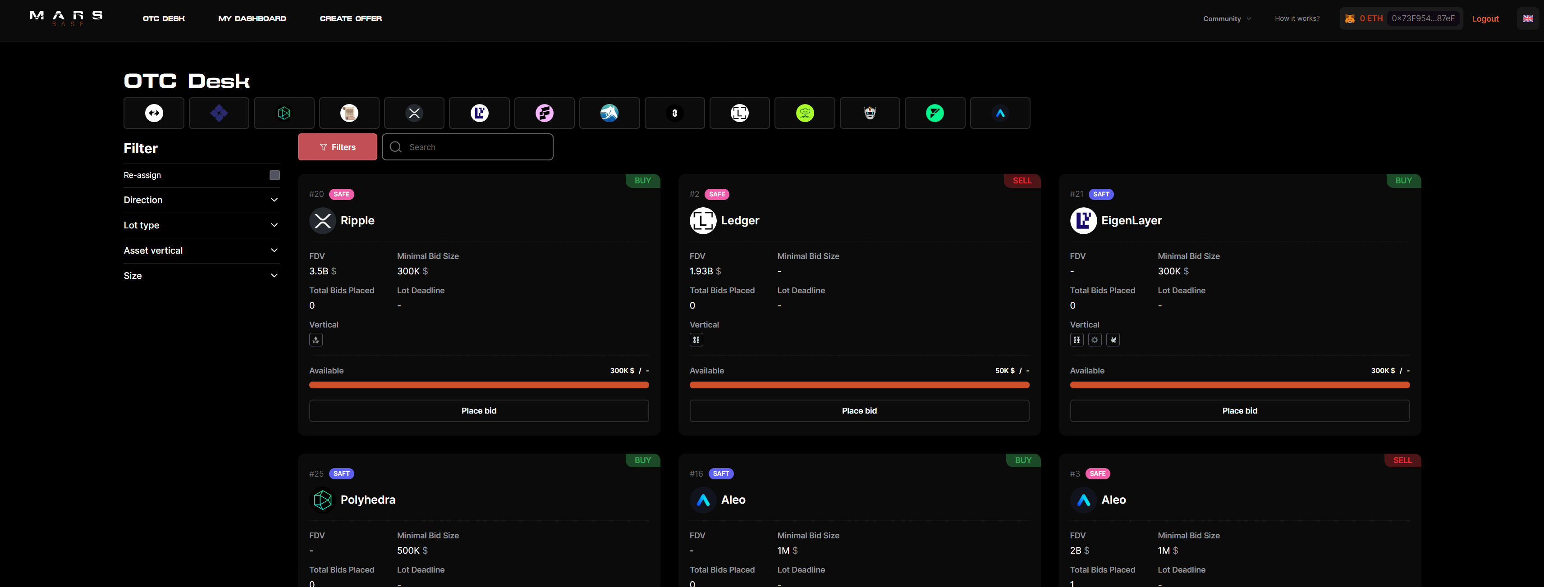Select the Scroll parchment token filter icon

click(349, 113)
